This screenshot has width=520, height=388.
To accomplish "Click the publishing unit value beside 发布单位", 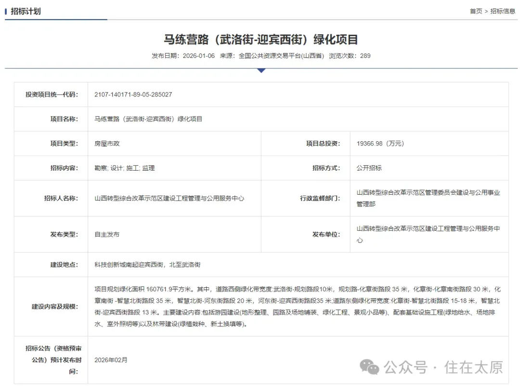I will [x=428, y=234].
